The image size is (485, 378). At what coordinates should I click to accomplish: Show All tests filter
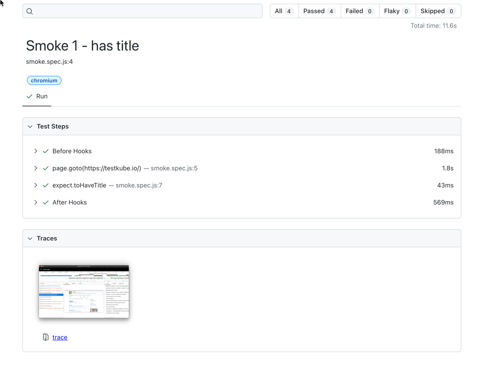(x=284, y=11)
